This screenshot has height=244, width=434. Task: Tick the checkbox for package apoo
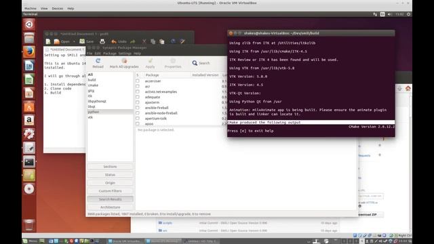138,123
